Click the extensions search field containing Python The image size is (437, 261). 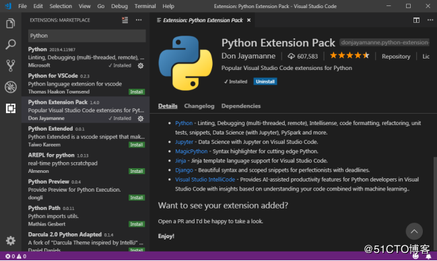point(87,36)
